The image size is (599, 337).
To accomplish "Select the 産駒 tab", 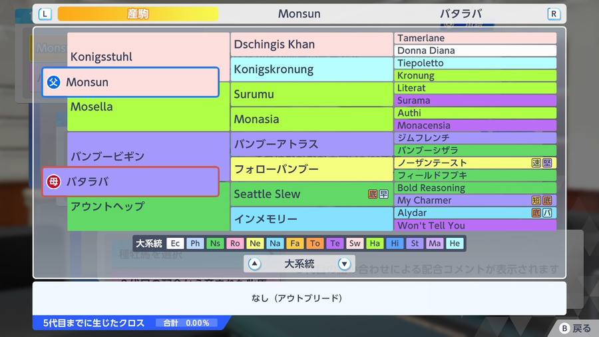I will pyautogui.click(x=138, y=14).
